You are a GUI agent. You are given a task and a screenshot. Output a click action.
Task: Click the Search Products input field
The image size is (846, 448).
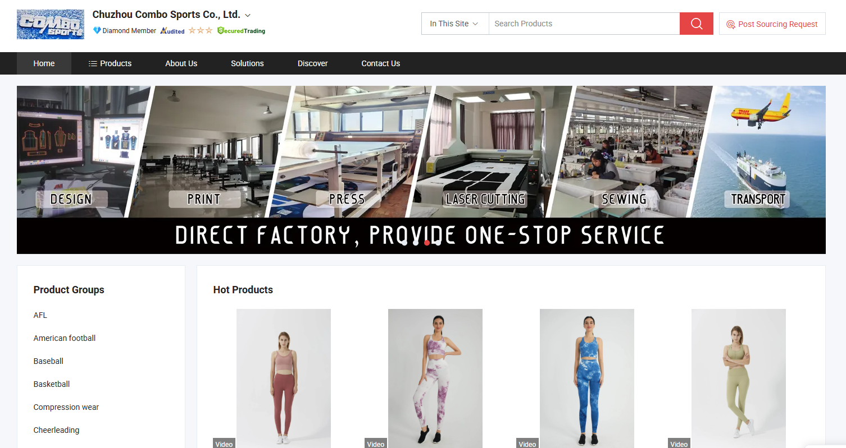point(584,24)
